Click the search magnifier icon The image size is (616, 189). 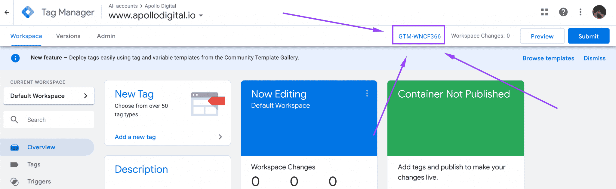[x=14, y=119]
